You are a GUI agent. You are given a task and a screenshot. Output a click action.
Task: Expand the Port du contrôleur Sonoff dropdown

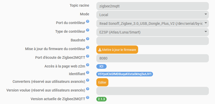click(152, 24)
